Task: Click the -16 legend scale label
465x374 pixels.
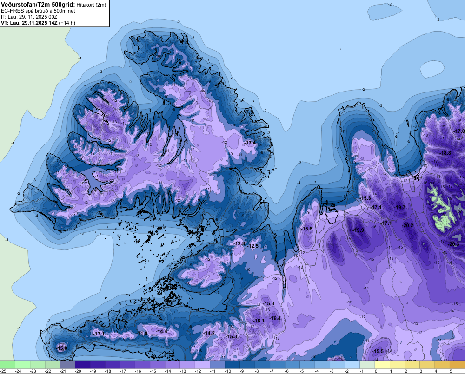Action: [138, 371]
